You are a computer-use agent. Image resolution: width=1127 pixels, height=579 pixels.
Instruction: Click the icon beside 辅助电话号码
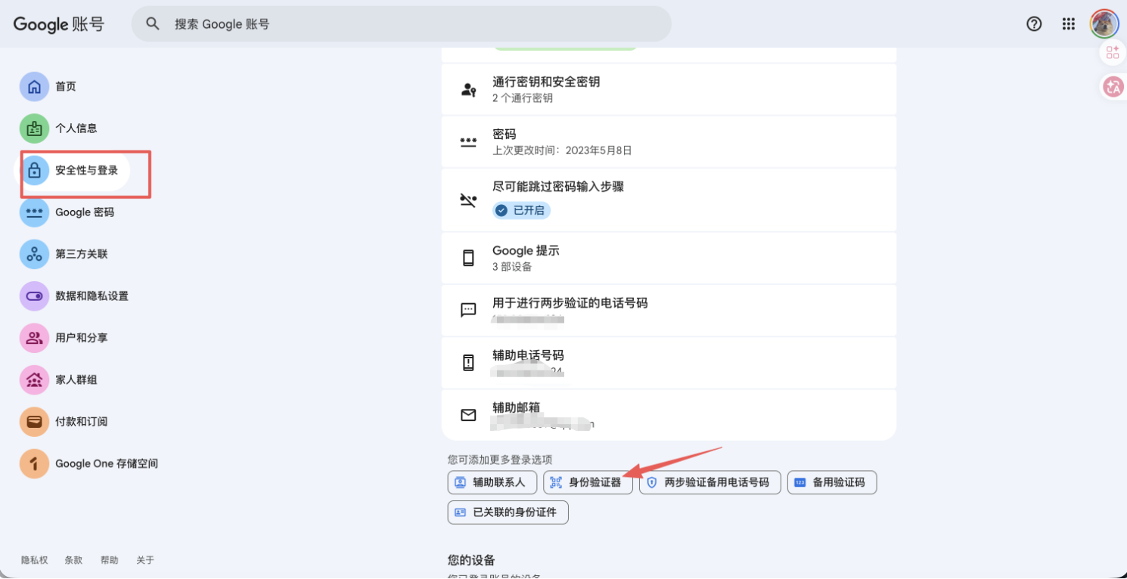click(x=469, y=363)
